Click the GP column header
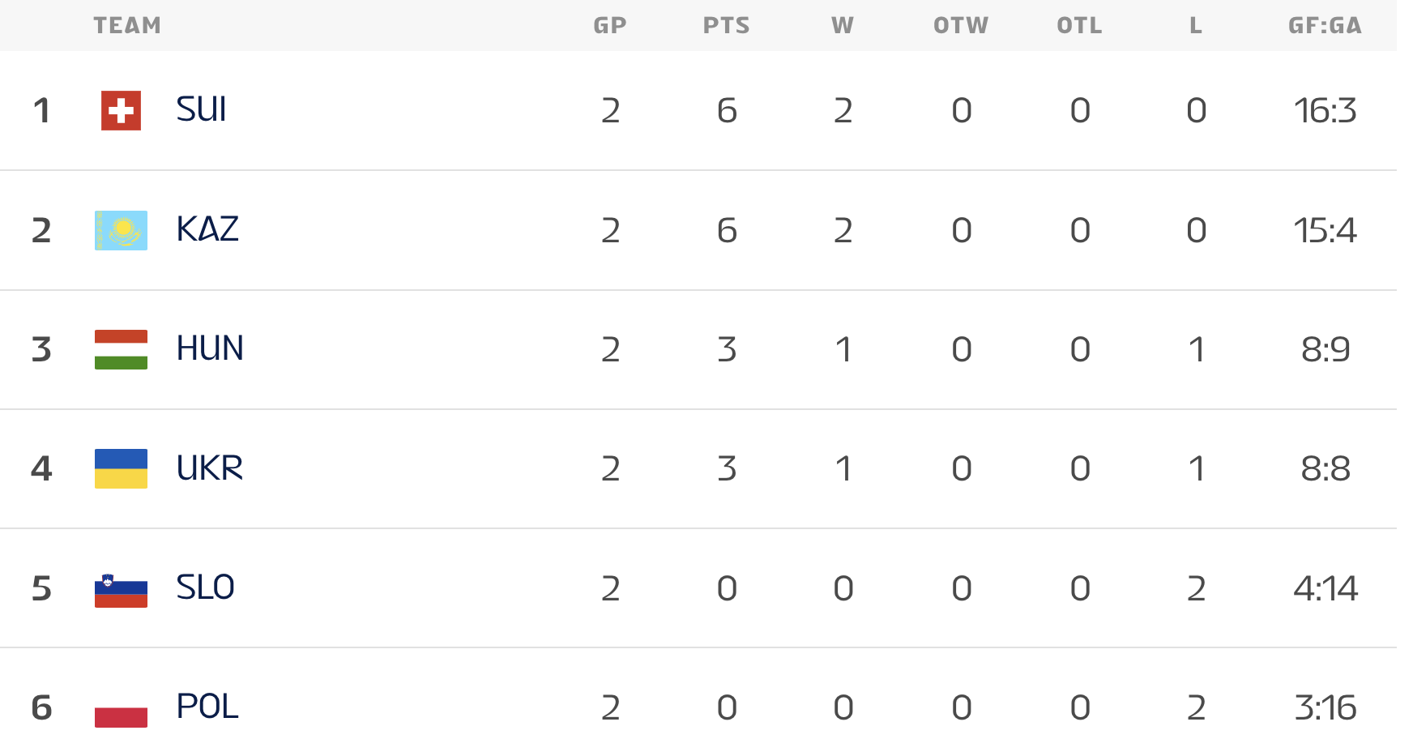1413x739 pixels. pyautogui.click(x=610, y=26)
